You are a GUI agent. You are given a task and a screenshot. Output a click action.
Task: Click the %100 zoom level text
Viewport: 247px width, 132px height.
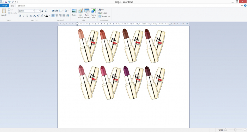pyautogui.click(x=221, y=130)
